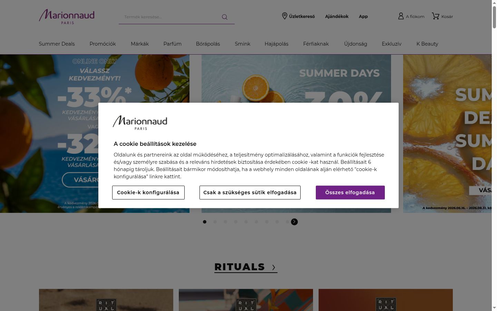Open the A fiókom account icon
497x311 pixels.
point(401,16)
